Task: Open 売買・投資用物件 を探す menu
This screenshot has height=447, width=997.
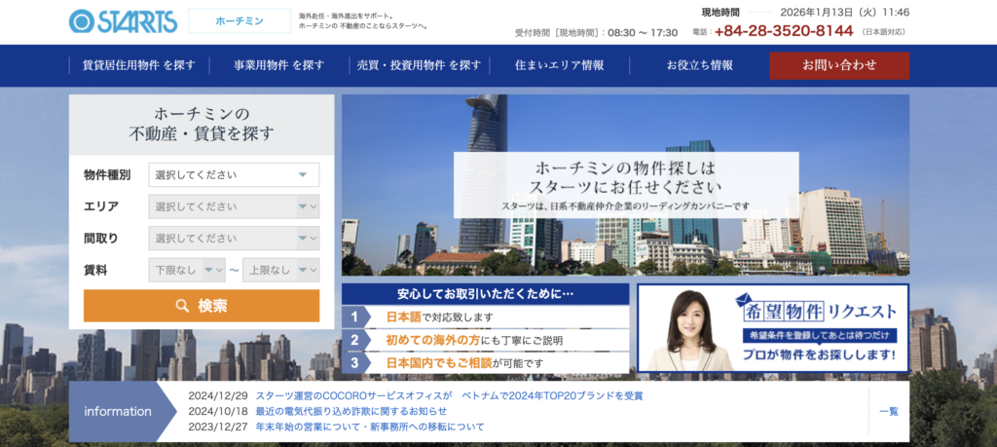Action: 419,65
